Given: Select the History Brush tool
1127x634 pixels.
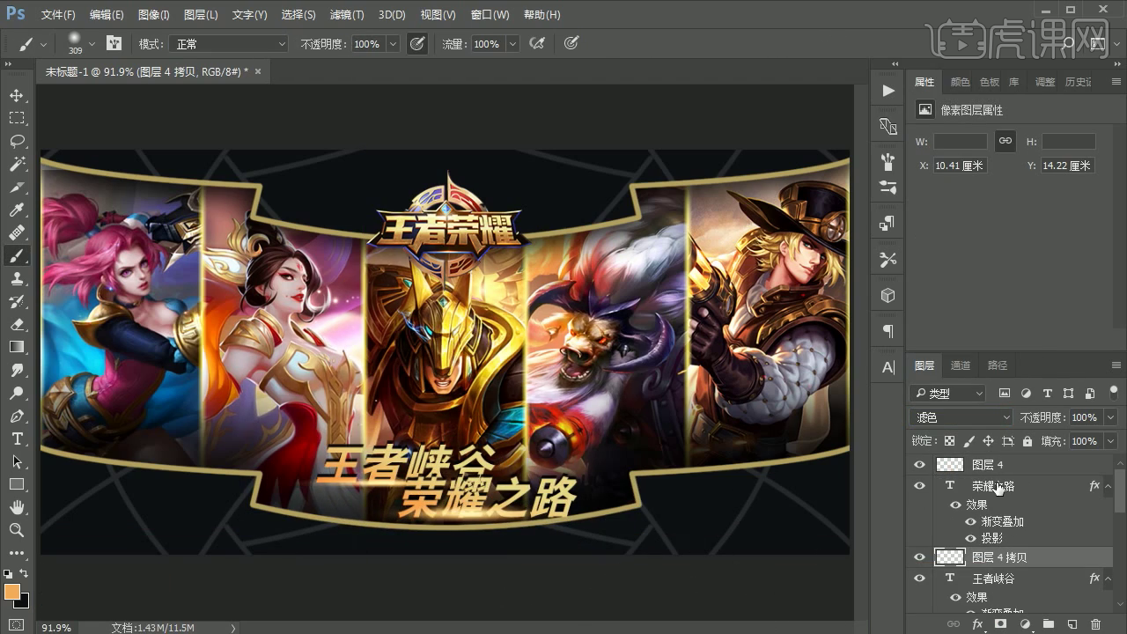Looking at the screenshot, I should point(16,301).
